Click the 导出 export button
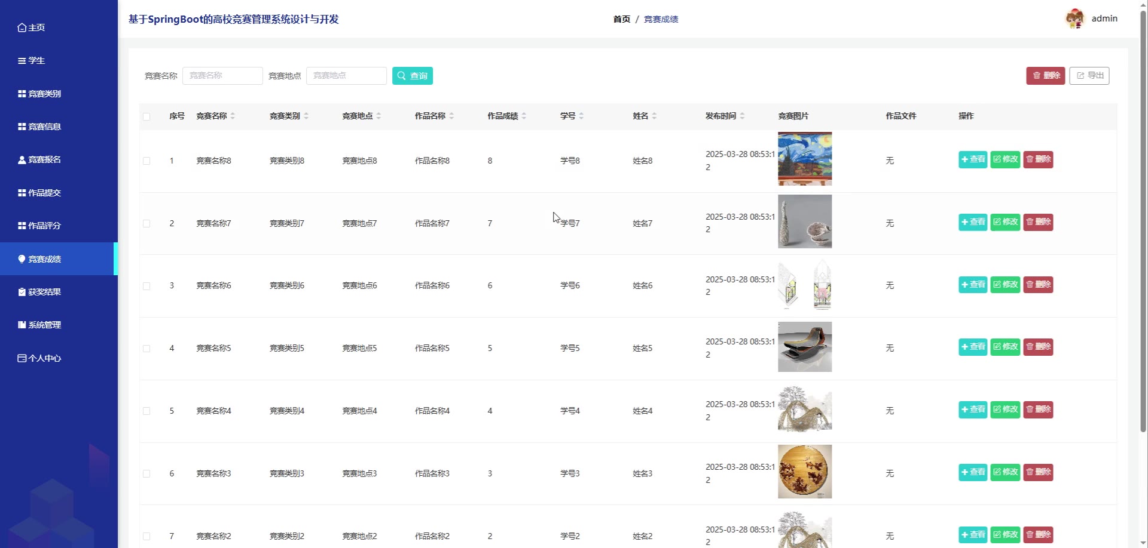Screen dimensions: 1148x548 1089,76
